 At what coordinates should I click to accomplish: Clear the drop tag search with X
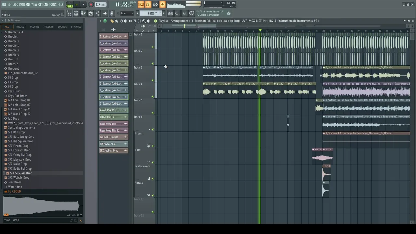click(x=80, y=221)
